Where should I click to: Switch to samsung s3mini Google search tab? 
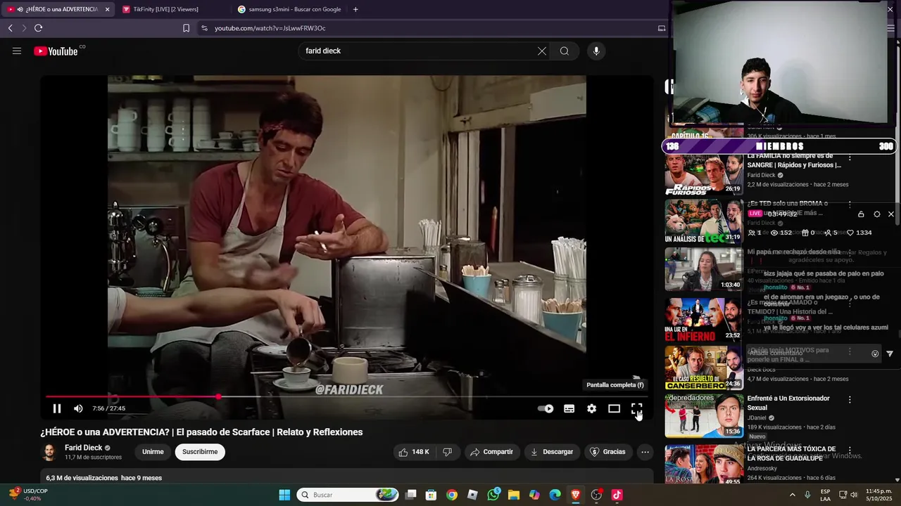point(289,9)
